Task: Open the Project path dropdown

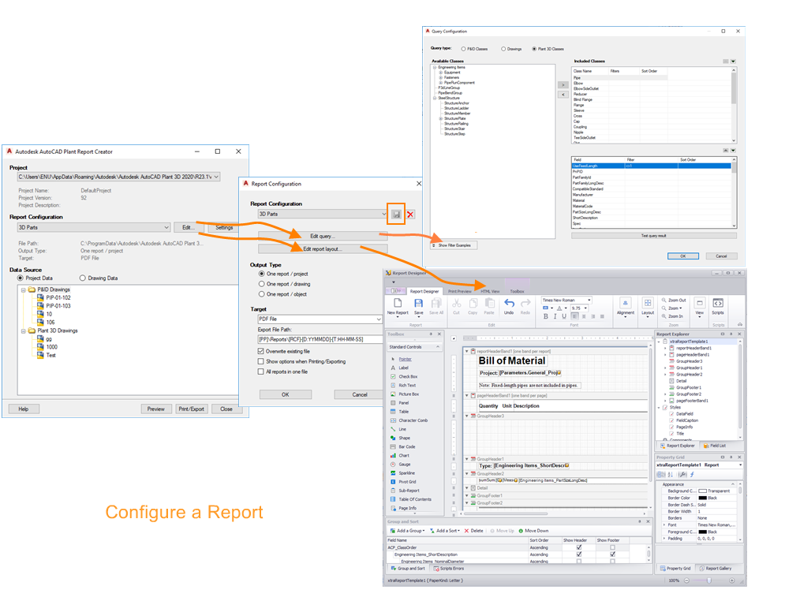Action: tap(216, 177)
